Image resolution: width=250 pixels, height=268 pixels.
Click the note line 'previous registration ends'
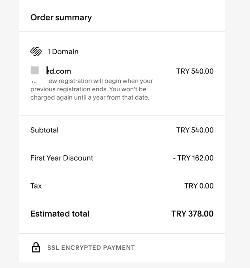pos(88,89)
